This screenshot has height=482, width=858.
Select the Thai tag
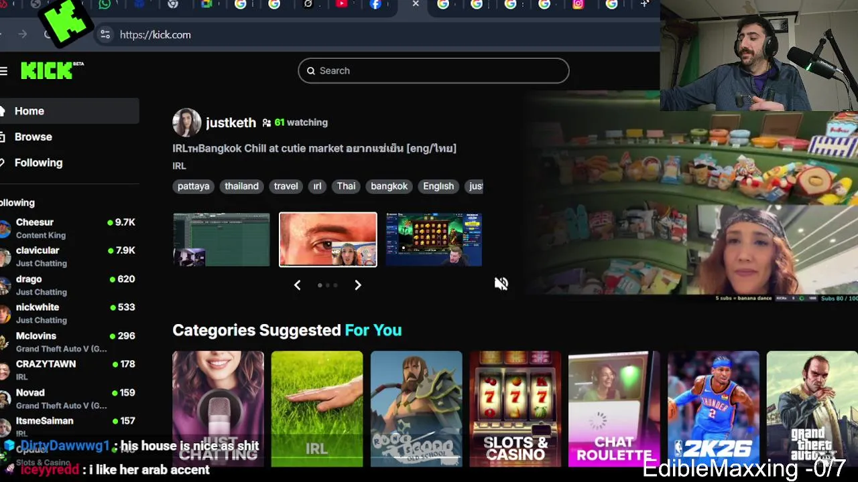346,186
